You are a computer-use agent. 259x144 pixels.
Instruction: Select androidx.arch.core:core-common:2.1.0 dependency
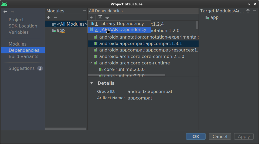click(x=141, y=57)
